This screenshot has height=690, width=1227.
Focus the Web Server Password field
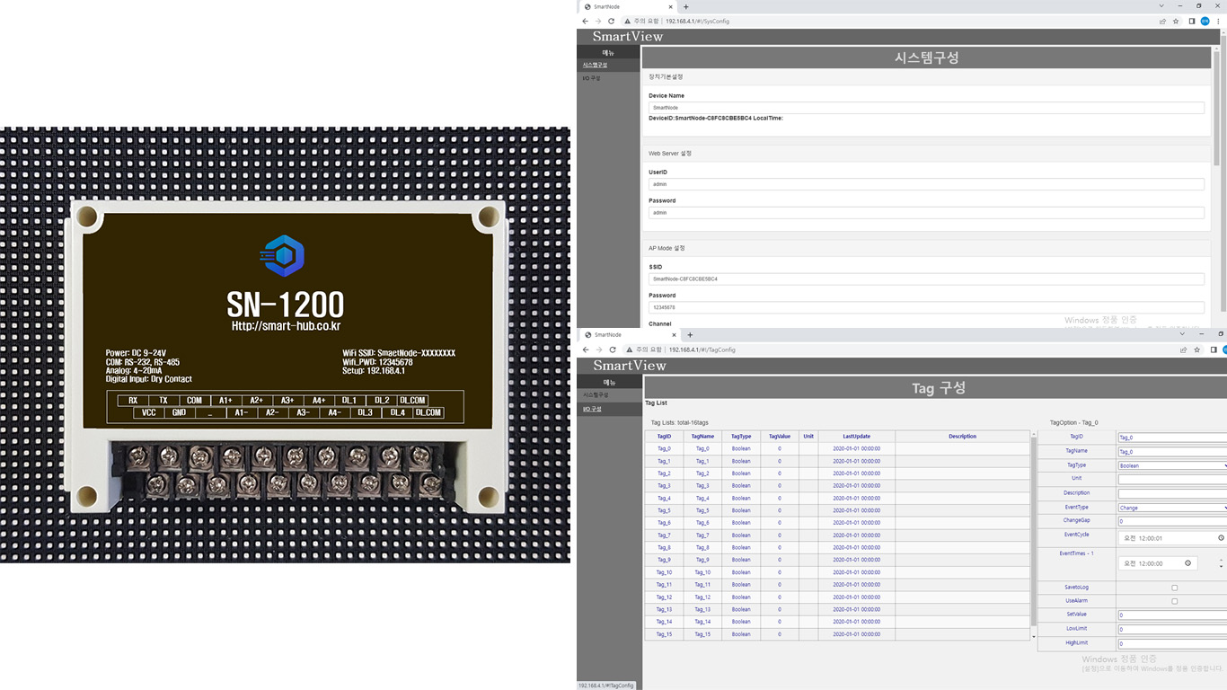pyautogui.click(x=926, y=213)
